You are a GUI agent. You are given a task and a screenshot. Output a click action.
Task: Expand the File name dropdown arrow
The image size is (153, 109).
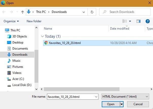click(96, 97)
